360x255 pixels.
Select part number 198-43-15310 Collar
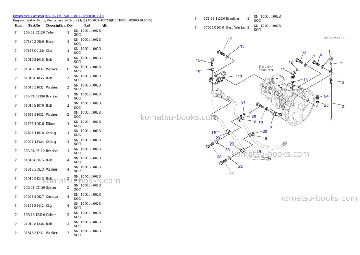click(x=39, y=215)
